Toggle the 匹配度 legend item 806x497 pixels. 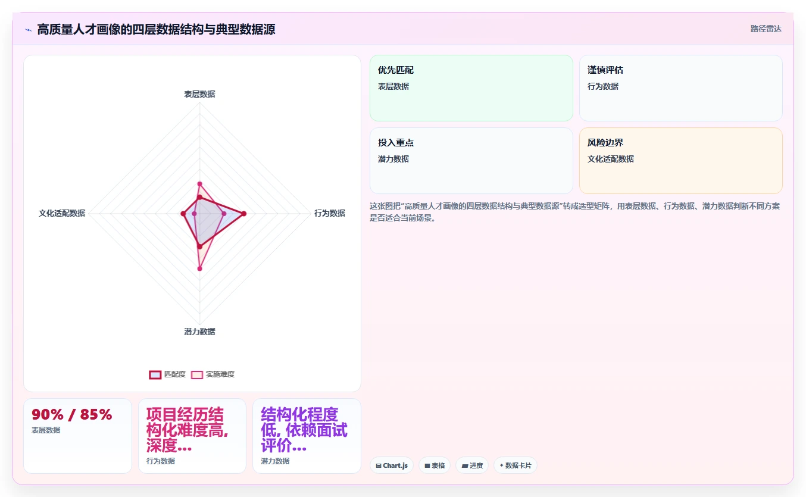[167, 374]
